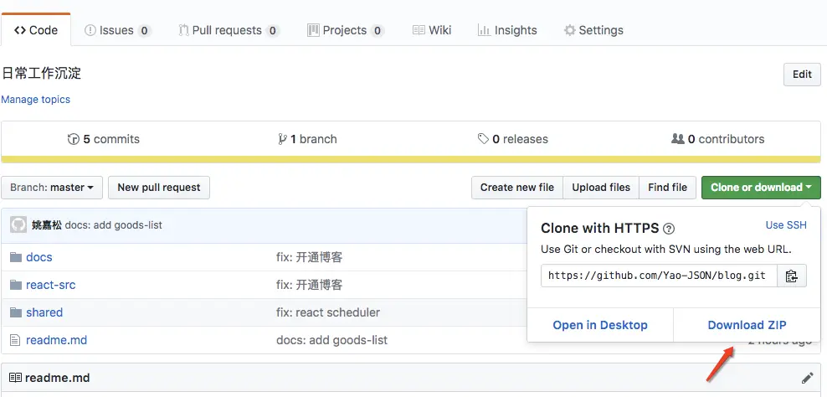Screen dimensions: 827x397
Task: Copy clone URL to clipboard
Action: coord(792,276)
